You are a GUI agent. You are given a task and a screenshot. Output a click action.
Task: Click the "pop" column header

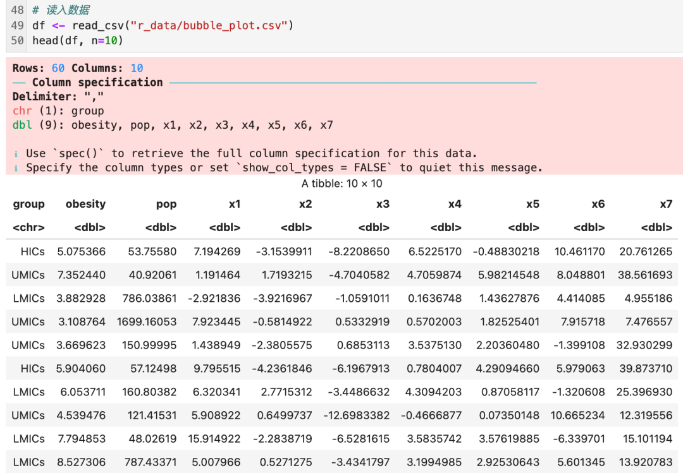[166, 204]
